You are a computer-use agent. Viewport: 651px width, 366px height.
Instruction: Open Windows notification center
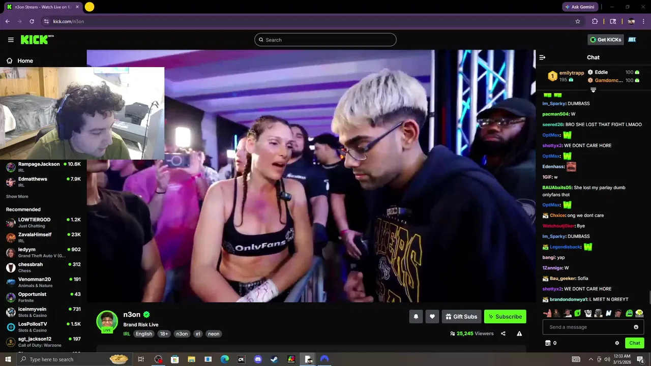tap(640, 359)
